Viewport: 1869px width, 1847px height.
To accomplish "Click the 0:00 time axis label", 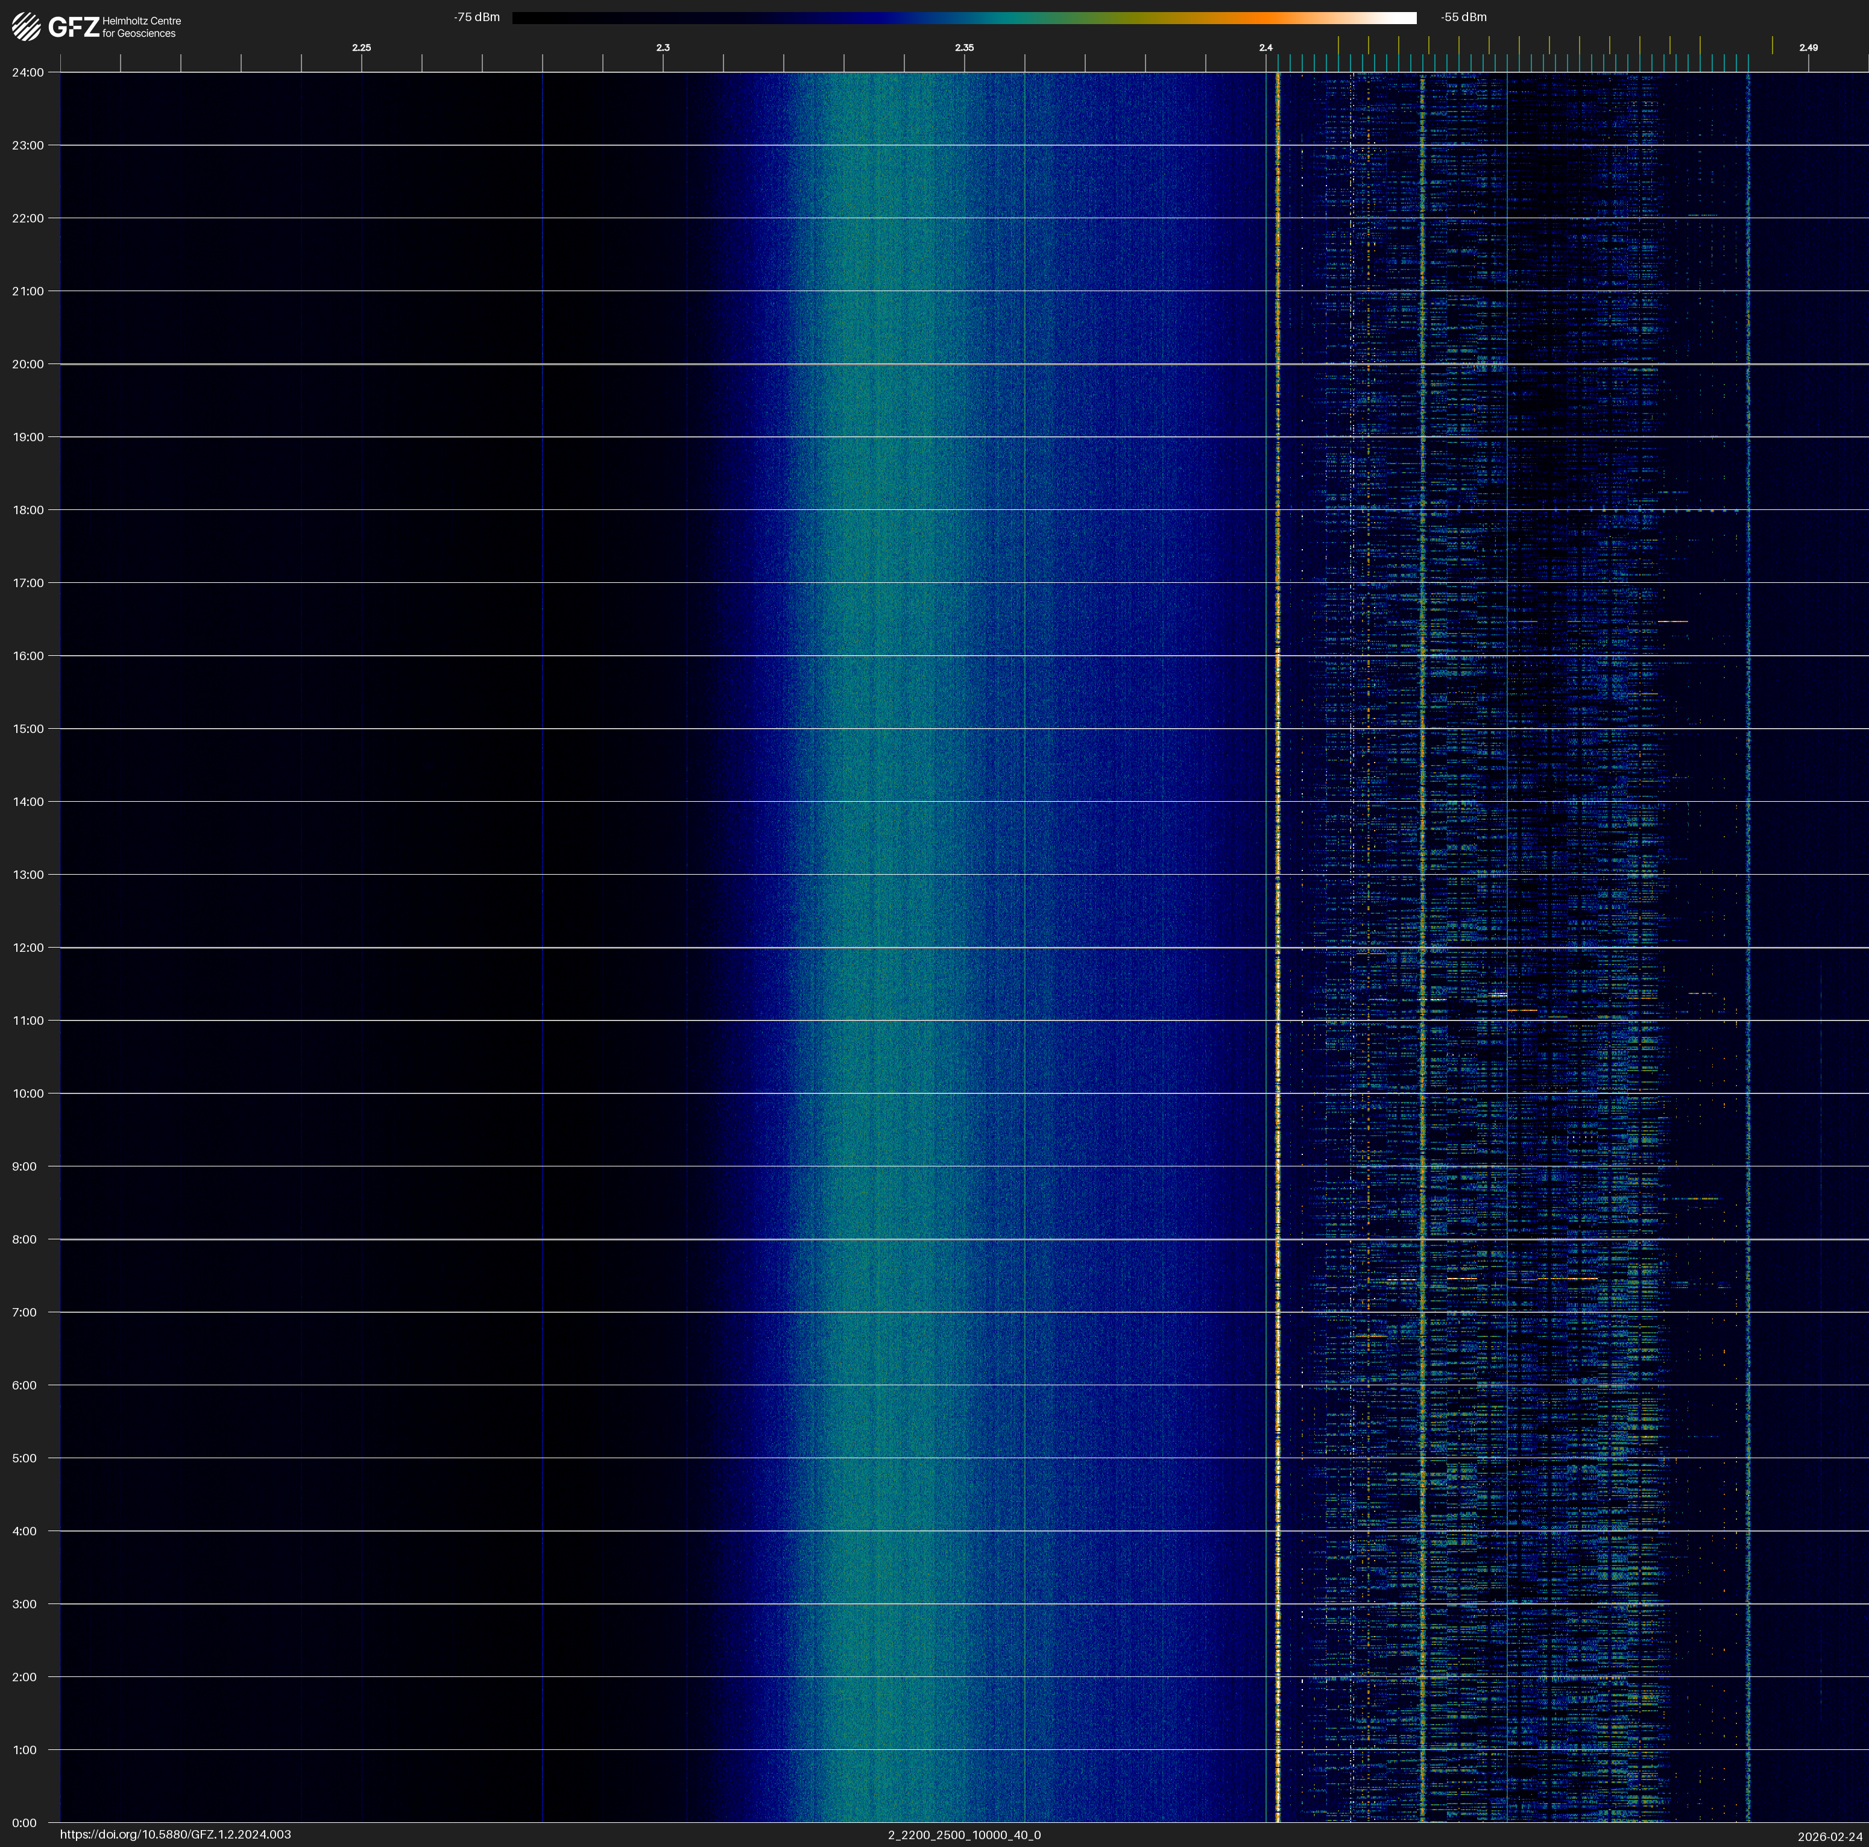I will (x=24, y=1823).
